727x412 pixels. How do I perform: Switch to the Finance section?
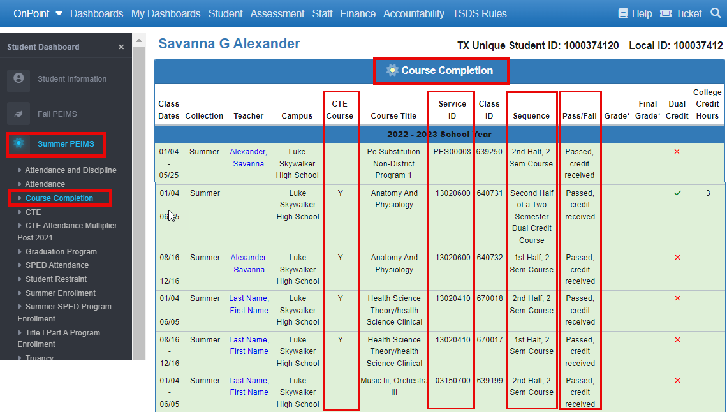(358, 13)
